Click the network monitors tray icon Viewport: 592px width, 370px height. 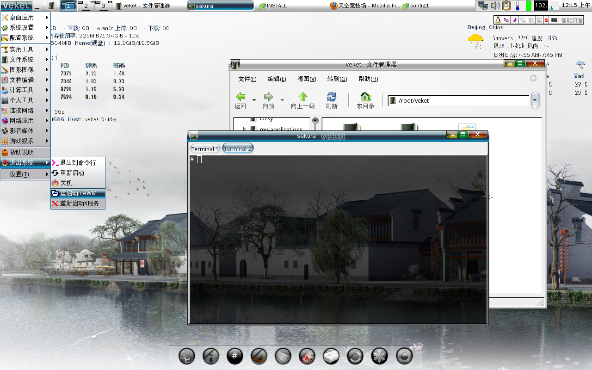(483, 6)
